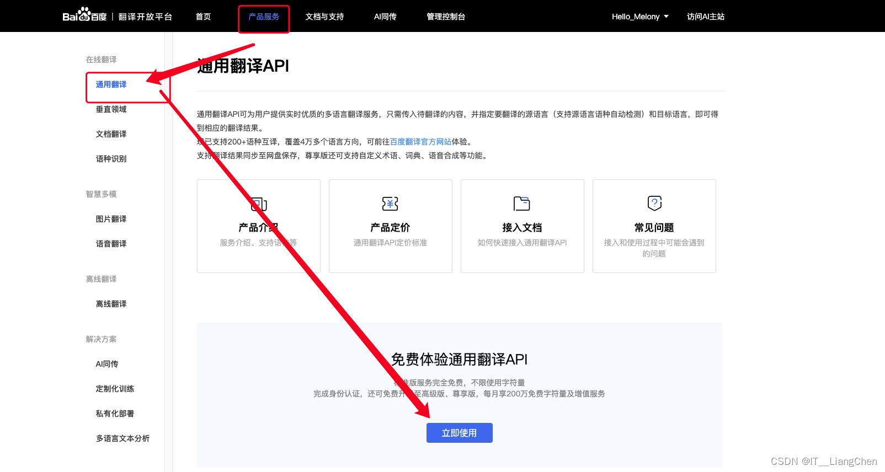885x472 pixels.
Task: Click the 解决方案 section label
Action: [x=101, y=339]
